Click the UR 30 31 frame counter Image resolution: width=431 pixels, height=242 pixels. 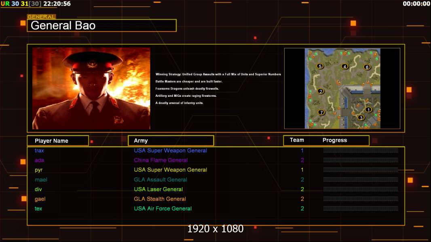click(x=21, y=4)
